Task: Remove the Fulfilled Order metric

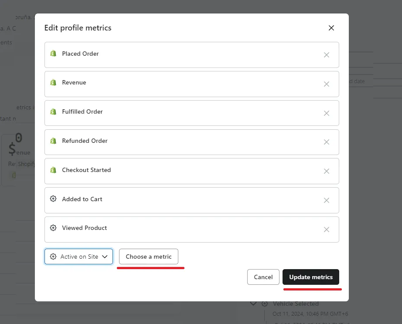Action: [326, 113]
